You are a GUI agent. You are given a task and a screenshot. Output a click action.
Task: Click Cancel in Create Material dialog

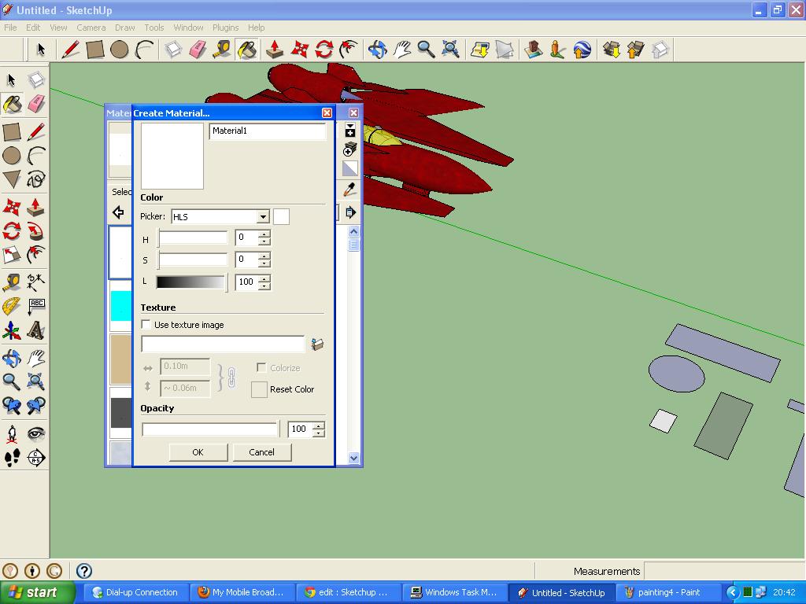click(261, 452)
